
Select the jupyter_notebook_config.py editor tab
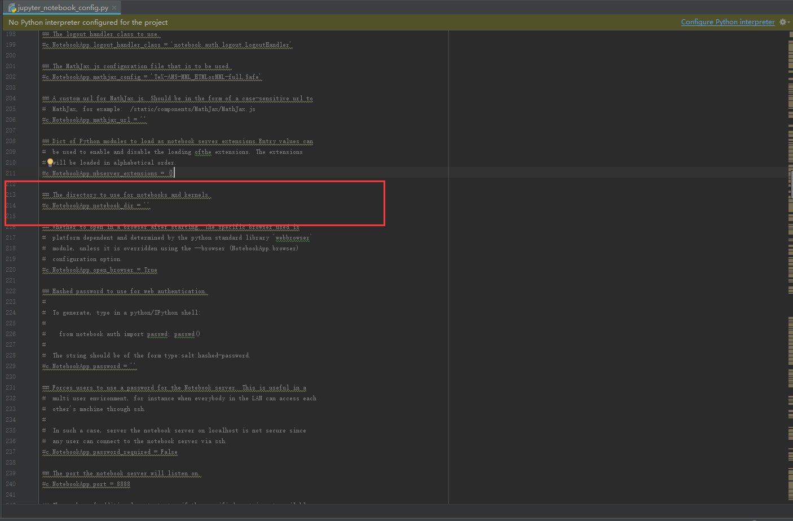point(61,7)
